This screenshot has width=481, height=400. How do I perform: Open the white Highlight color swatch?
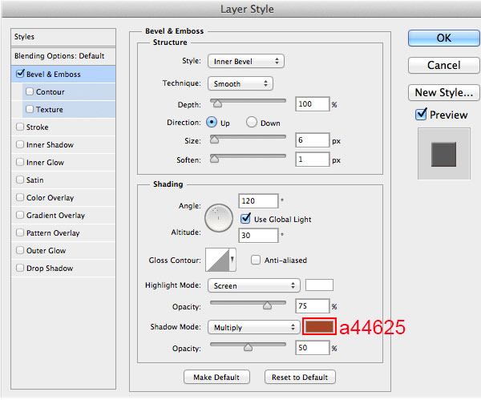click(319, 285)
